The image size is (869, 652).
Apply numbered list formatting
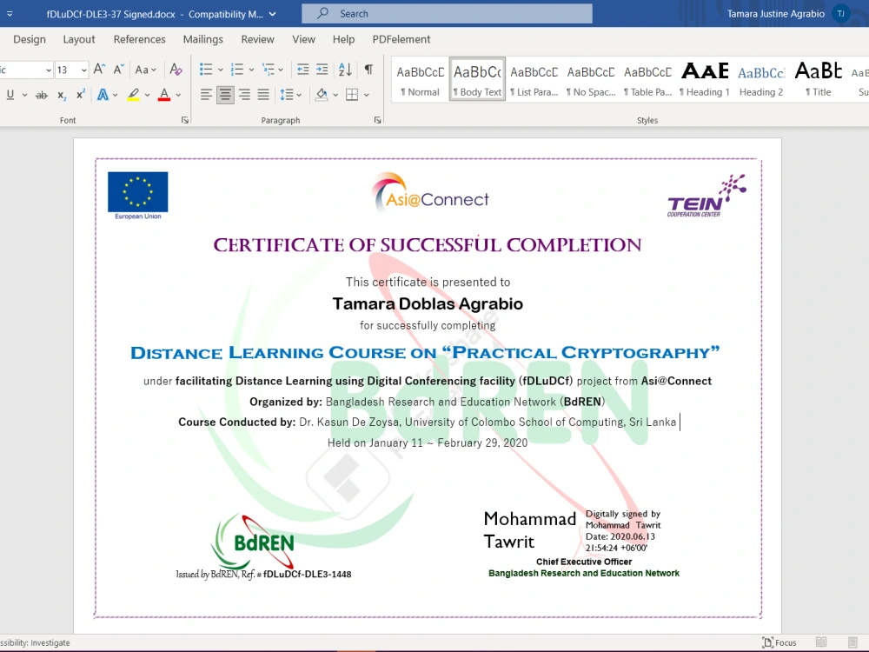237,70
